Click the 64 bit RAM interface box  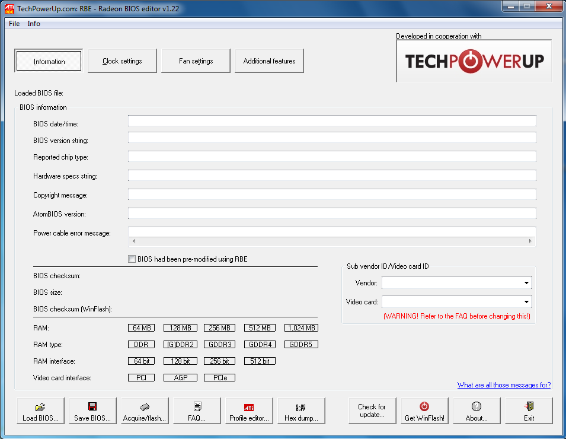tap(142, 361)
